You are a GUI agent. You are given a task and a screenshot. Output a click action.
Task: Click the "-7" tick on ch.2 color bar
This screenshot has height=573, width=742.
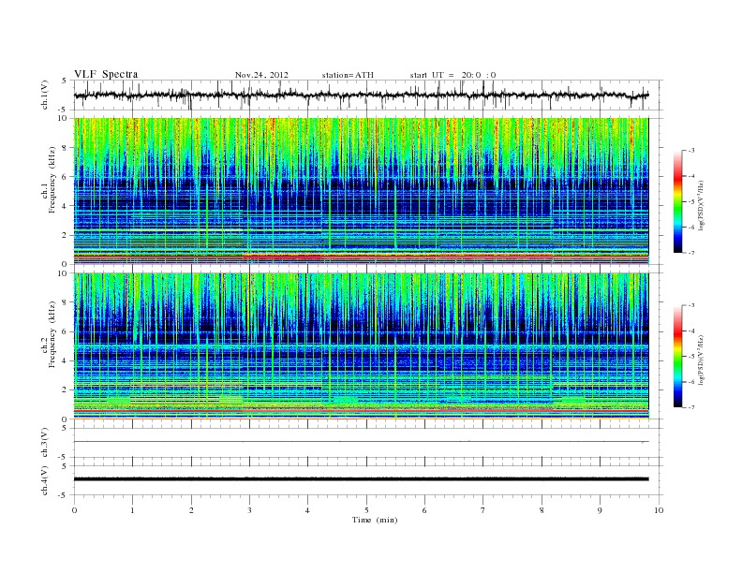(690, 407)
